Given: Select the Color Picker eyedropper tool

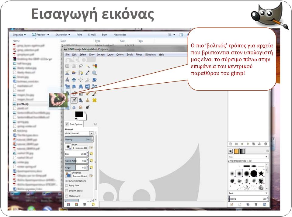Looking at the screenshot, I should point(88,73).
